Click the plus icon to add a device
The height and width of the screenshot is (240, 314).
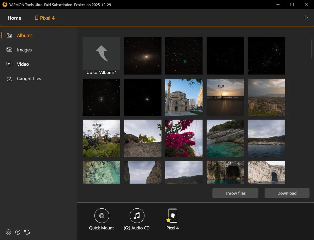[x=305, y=18]
